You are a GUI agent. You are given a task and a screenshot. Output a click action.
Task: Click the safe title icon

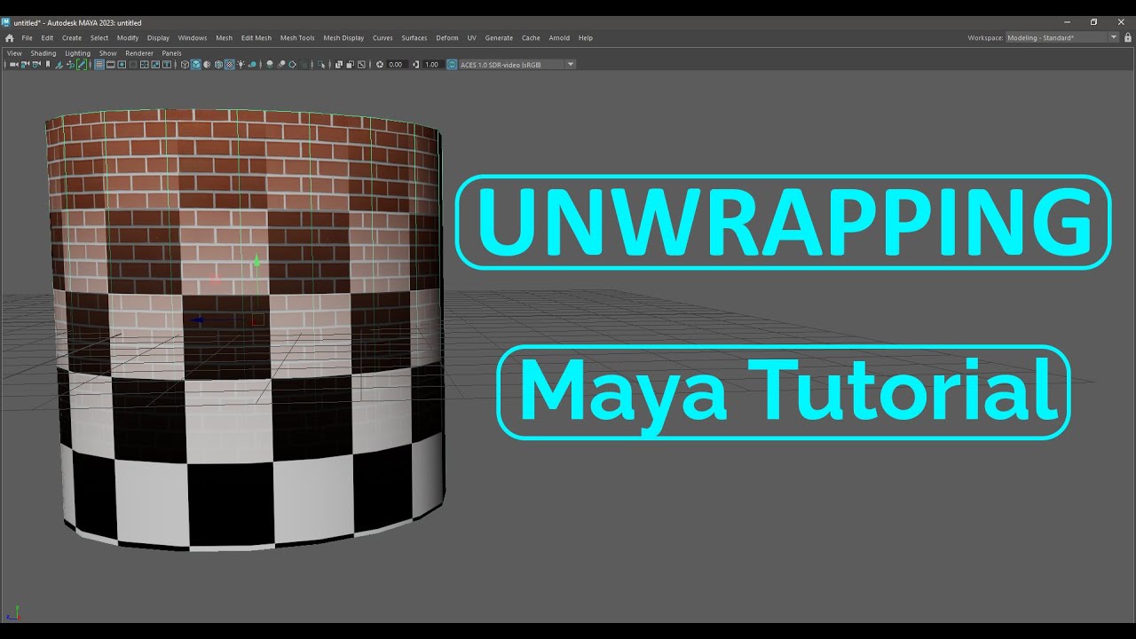[166, 64]
